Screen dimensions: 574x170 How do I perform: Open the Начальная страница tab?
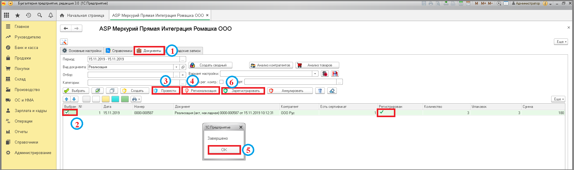(82, 15)
